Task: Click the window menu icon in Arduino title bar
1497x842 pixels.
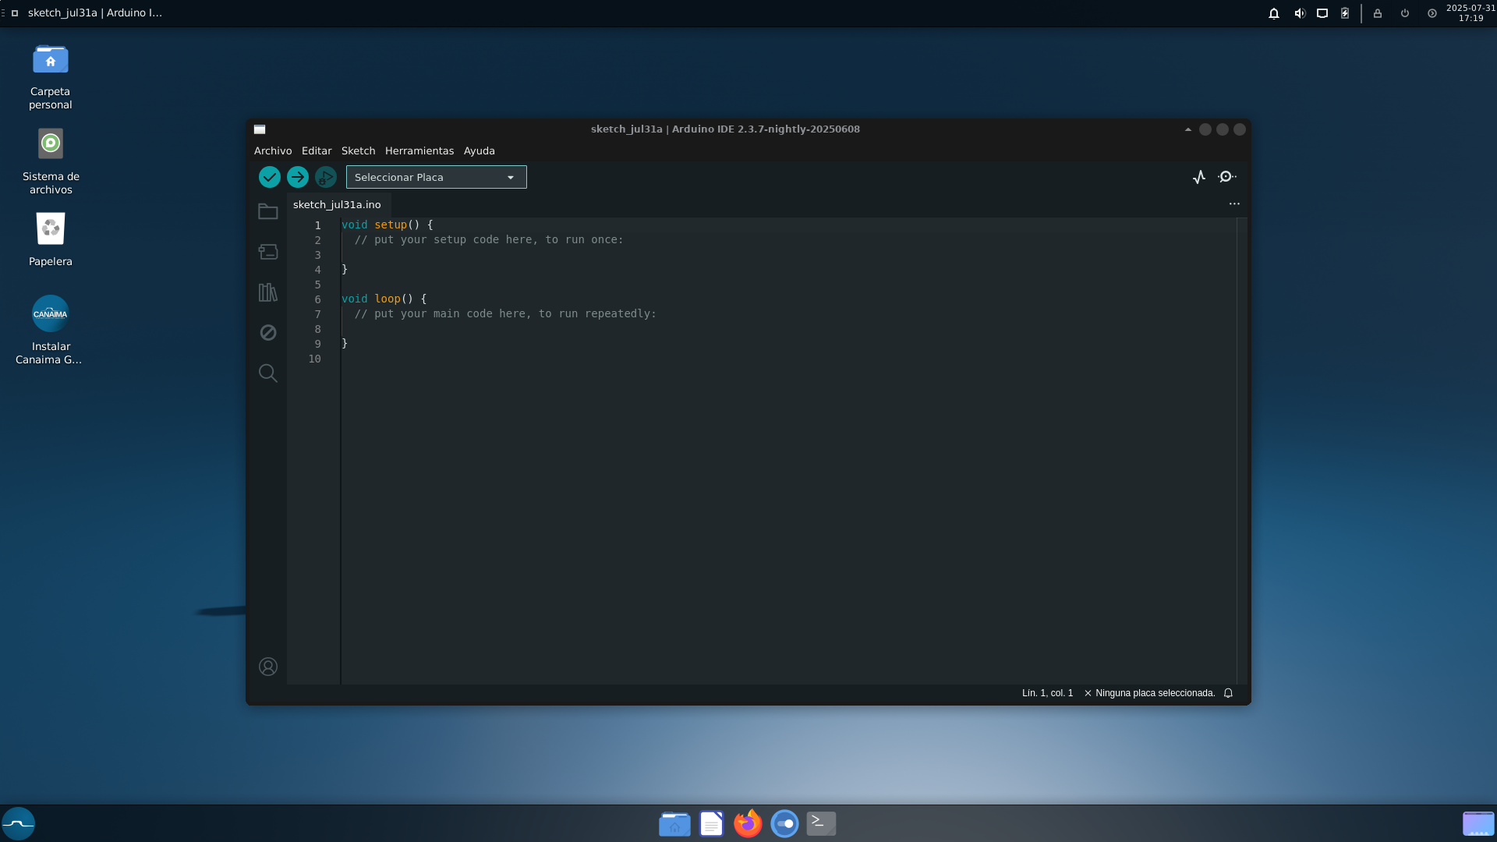Action: 260,129
